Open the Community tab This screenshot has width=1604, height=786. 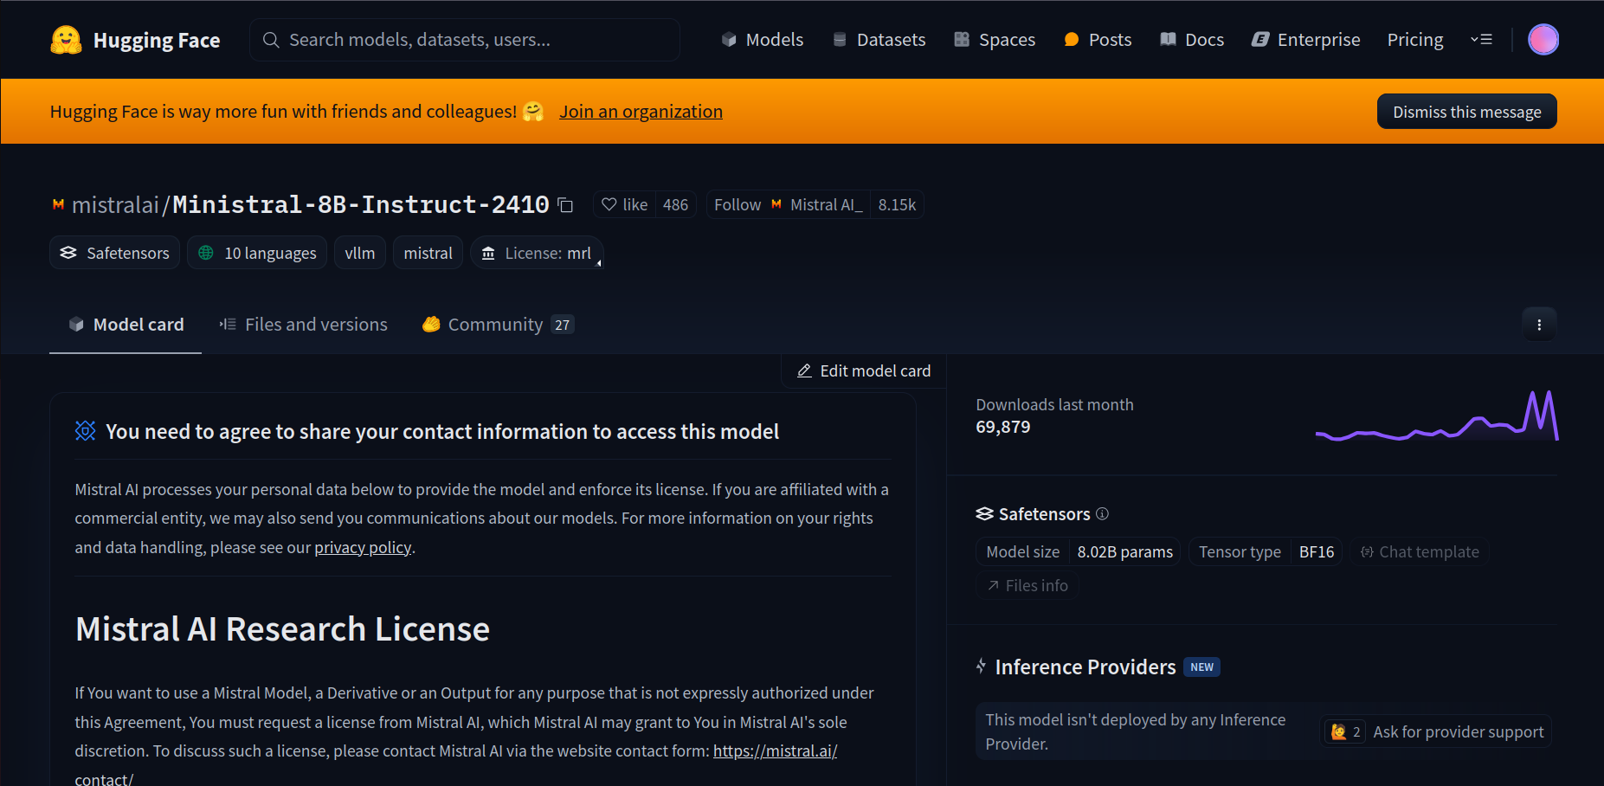coord(498,325)
